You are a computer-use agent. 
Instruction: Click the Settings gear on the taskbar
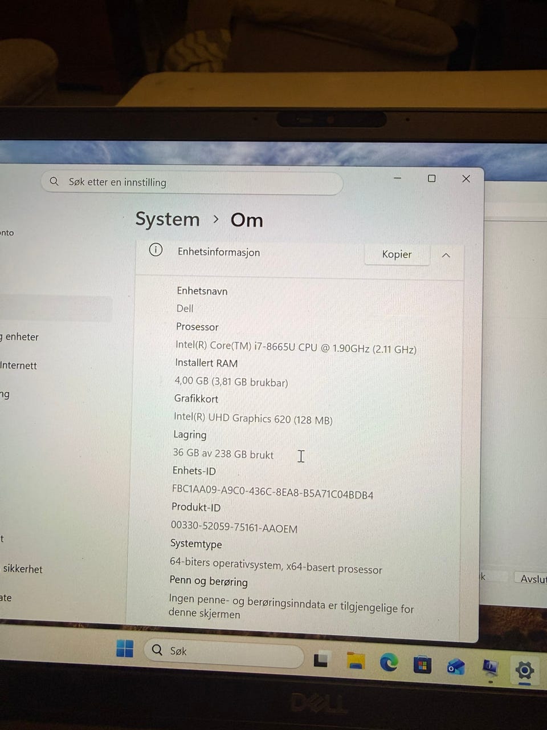coord(524,670)
